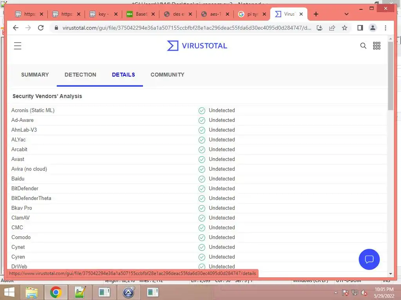Click the Avira (no cloud) vendor name
This screenshot has height=300, width=401.
pyautogui.click(x=29, y=169)
